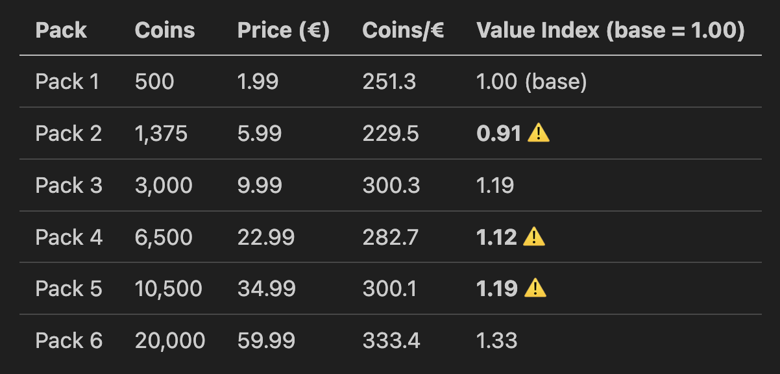This screenshot has width=780, height=374.
Task: Click the 22.99 price cell
Action: [x=266, y=237]
